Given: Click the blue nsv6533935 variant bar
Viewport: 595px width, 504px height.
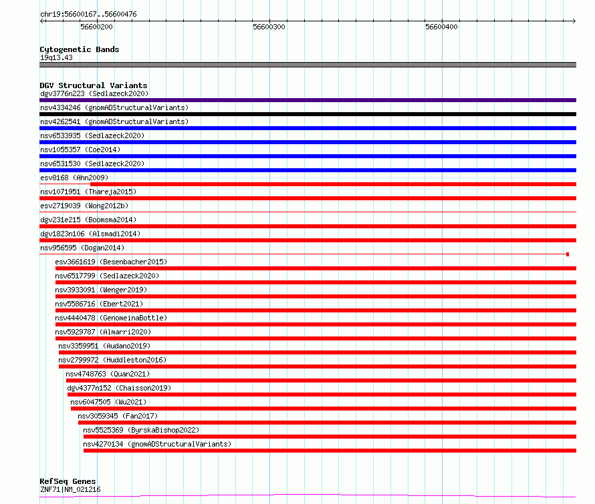Looking at the screenshot, I should (308, 142).
